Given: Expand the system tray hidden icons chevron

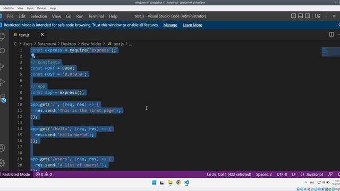Looking at the screenshot, I should (x=306, y=183).
